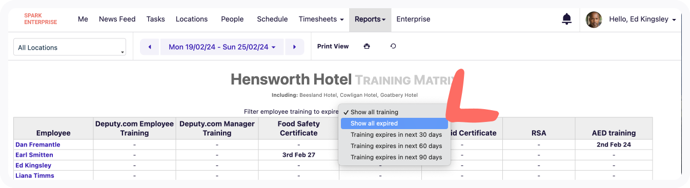This screenshot has width=690, height=188.
Task: Click the Deputy.com Employee Training column header
Action: 134,128
